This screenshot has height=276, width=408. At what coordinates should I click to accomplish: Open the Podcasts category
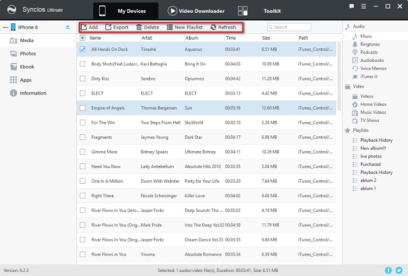369,53
